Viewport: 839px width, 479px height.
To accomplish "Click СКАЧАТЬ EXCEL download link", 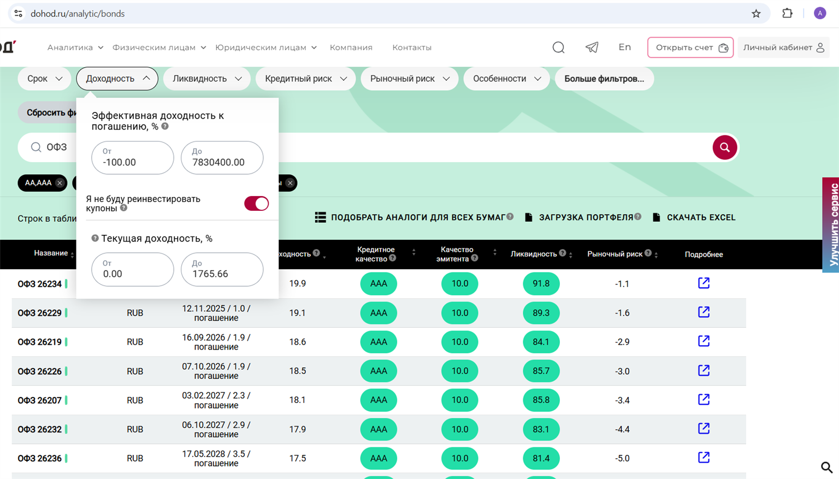I will click(694, 217).
